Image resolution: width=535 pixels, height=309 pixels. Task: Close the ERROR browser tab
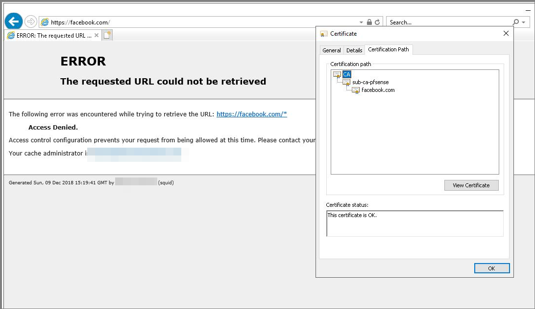[x=97, y=35]
